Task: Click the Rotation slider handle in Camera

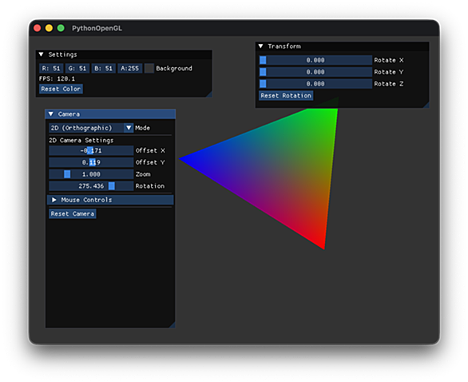Action: point(111,186)
